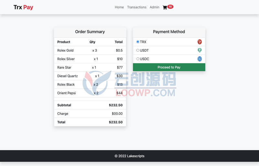Click the Charge value $00.00
Screen dimensions: 259x166
pos(117,114)
